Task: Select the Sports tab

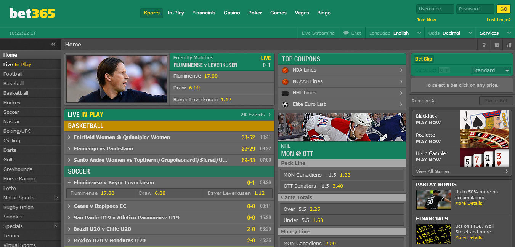Action: pos(152,13)
